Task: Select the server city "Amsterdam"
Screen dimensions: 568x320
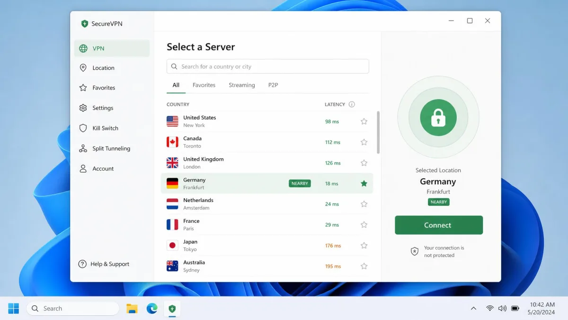Action: (x=196, y=208)
